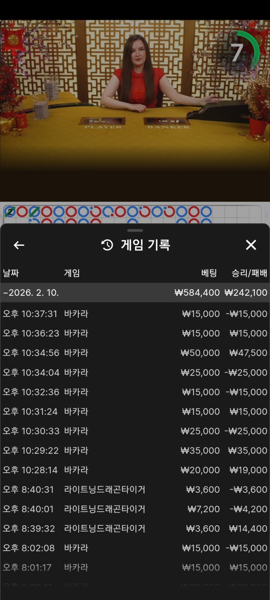Go back with the left arrow
Screen dimensions: 270x600
pos(19,245)
